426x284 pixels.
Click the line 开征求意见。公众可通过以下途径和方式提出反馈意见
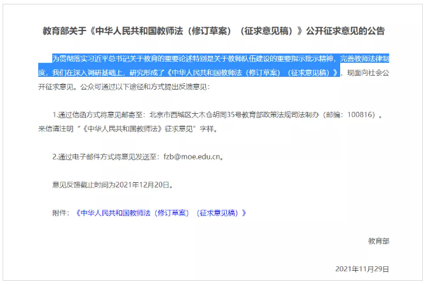pos(122,87)
